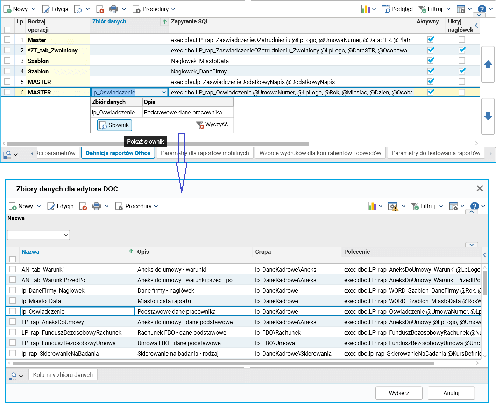Screen dimensions: 496x406
Task: Toggle Ukryj nagłówek checkbox for Naglowek_MiastoData row
Action: tap(462, 61)
